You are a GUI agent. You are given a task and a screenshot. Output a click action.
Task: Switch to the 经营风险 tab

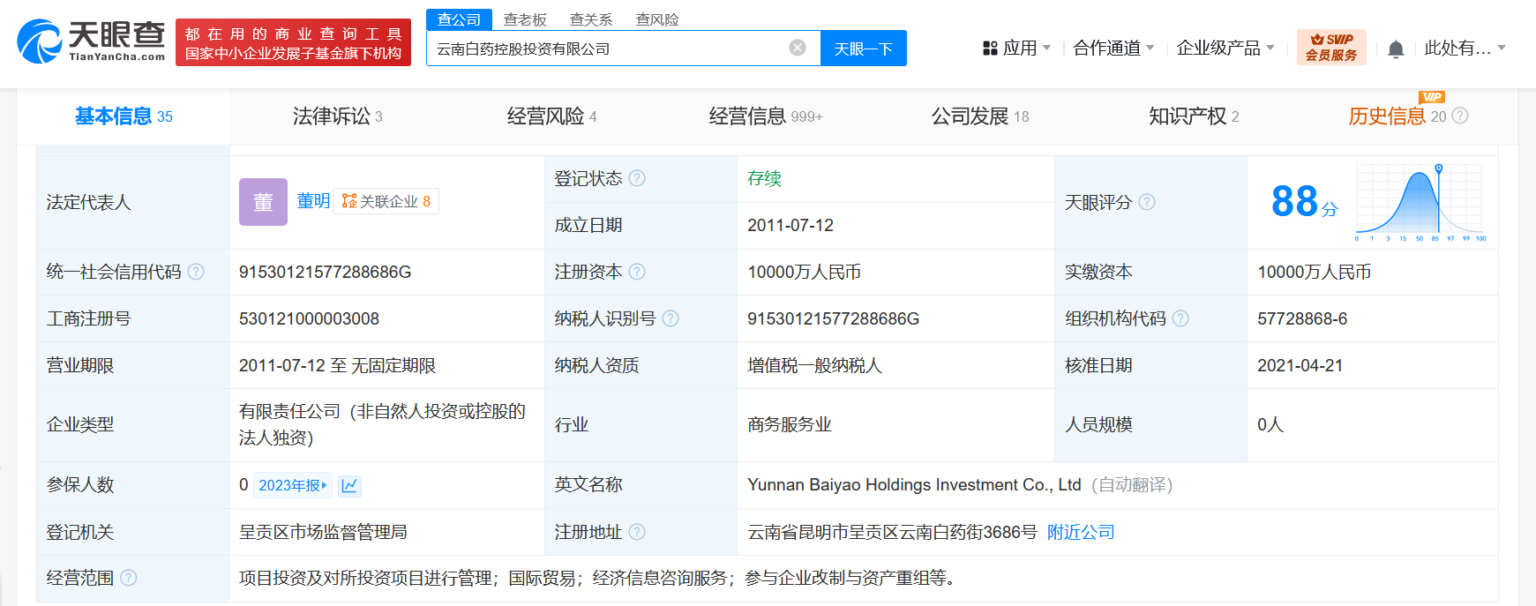click(551, 116)
